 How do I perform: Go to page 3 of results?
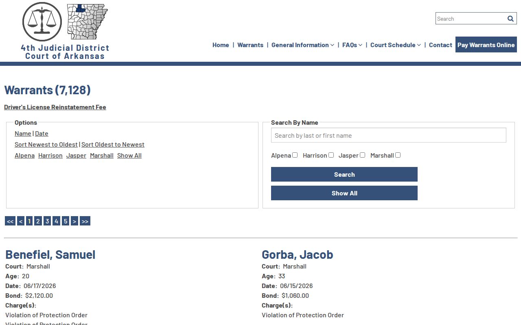(x=47, y=221)
